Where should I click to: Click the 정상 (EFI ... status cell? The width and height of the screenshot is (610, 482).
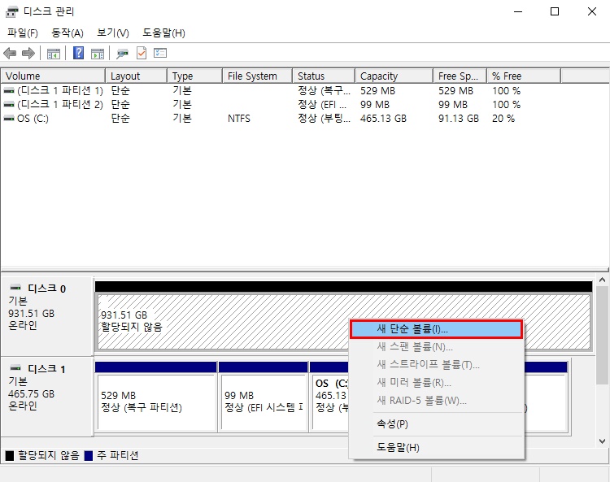pos(322,105)
